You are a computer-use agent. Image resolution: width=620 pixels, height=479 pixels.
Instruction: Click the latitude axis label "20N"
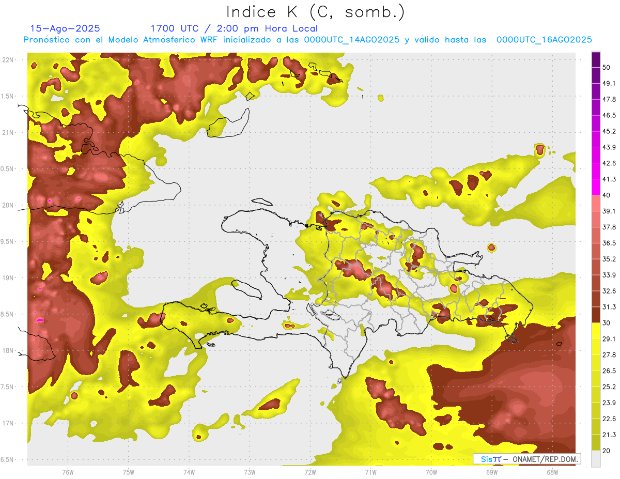point(8,205)
